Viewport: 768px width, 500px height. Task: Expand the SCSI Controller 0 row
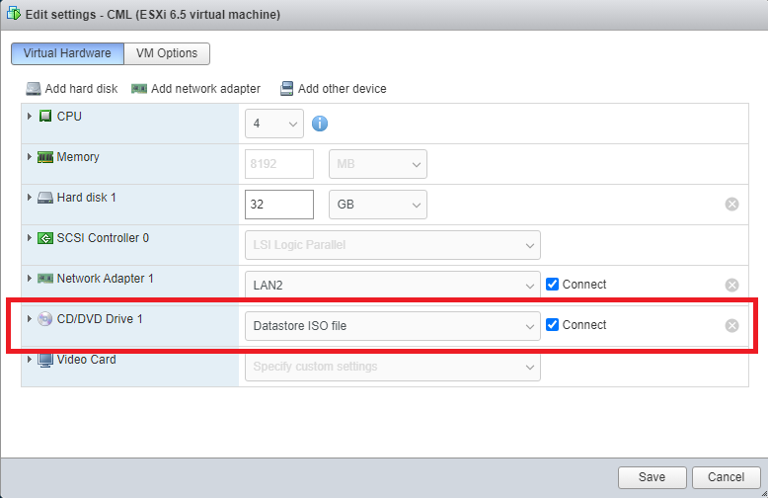tap(30, 238)
